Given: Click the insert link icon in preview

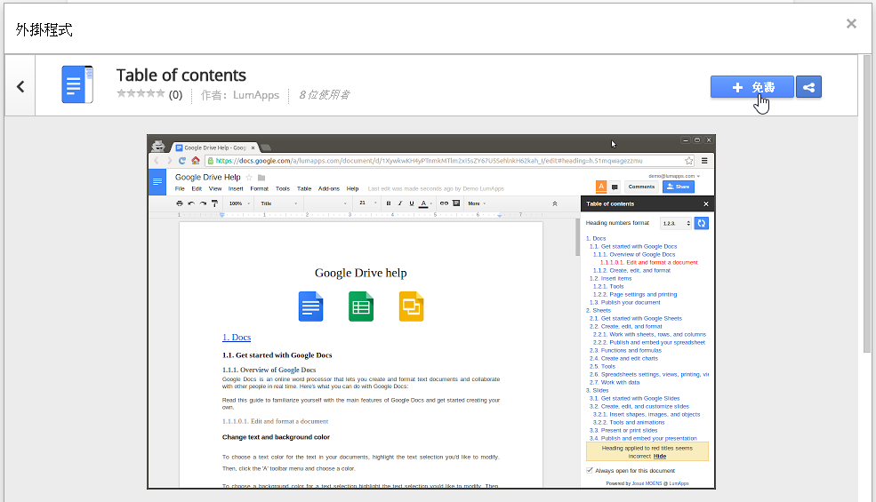Looking at the screenshot, I should [444, 203].
